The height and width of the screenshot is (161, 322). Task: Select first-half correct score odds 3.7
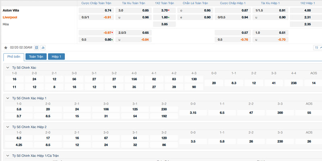pos(19,116)
